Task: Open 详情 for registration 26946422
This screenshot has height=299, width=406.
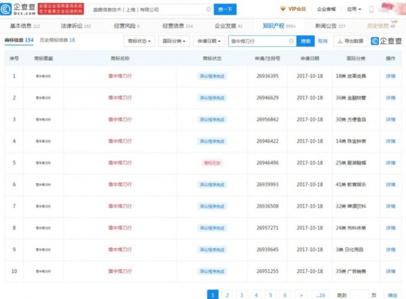Action: coord(390,141)
